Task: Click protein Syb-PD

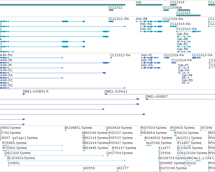Action: coord(187,81)
